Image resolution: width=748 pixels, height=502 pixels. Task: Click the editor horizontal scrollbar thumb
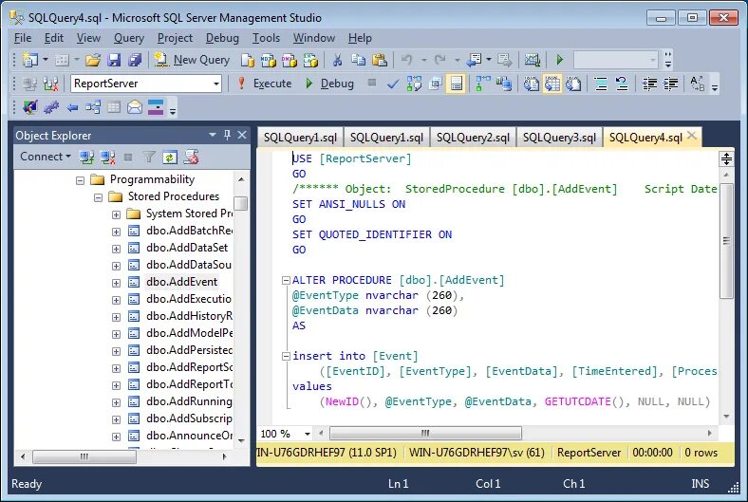425,434
